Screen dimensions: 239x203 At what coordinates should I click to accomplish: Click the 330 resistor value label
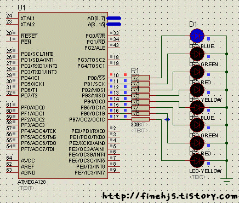(x=135, y=125)
